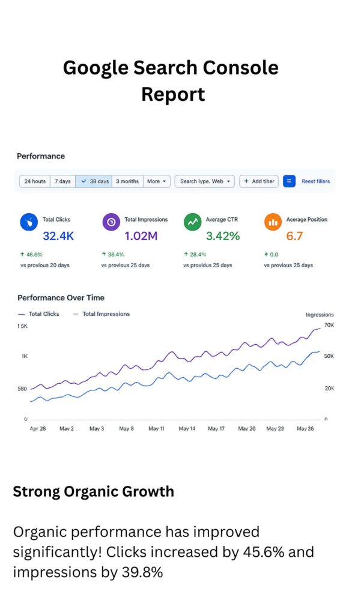The image size is (346, 615).
Task: Click the 38.4% impressions change indicator
Action: coord(113,255)
